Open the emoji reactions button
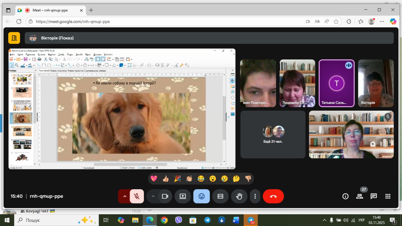The width and height of the screenshot is (402, 226). (x=201, y=196)
